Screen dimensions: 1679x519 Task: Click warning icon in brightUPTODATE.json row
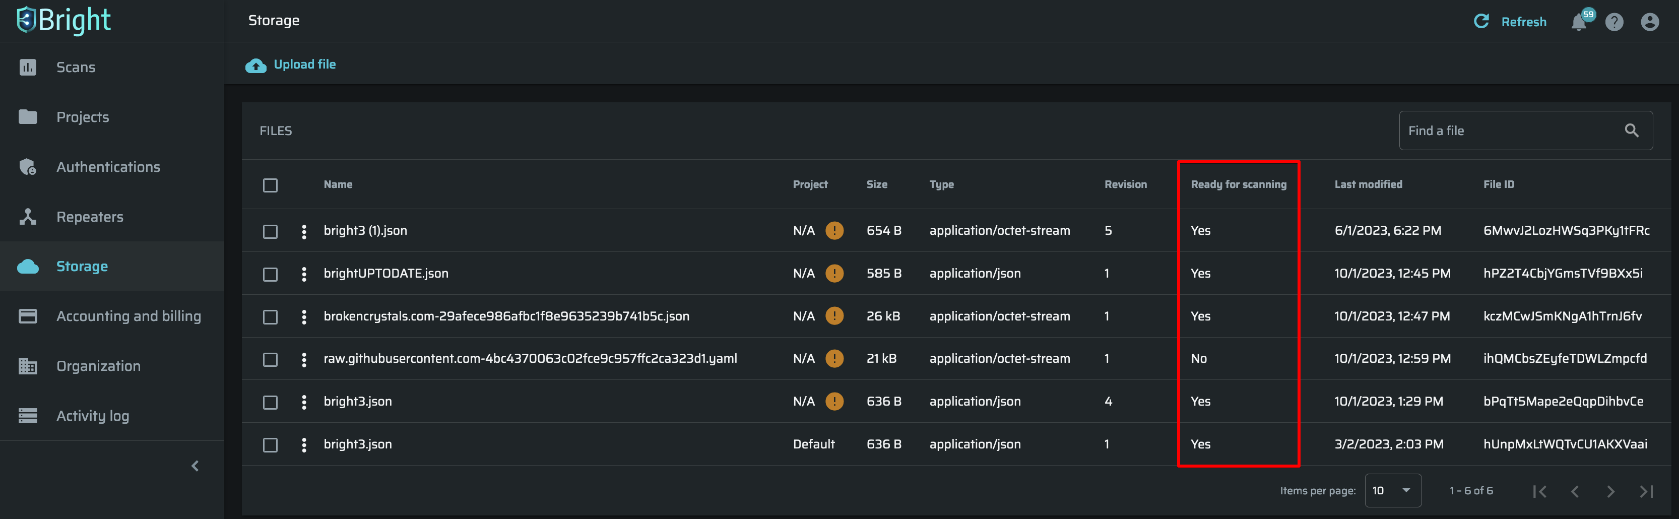click(834, 273)
